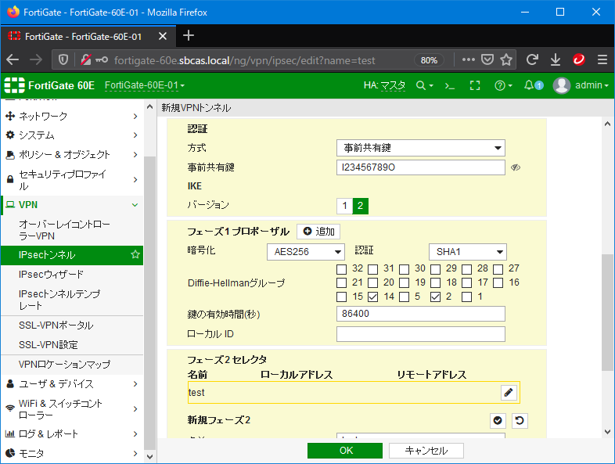Open SHA1 authentication dropdown
Screen dimensions: 615x464
tap(468, 252)
